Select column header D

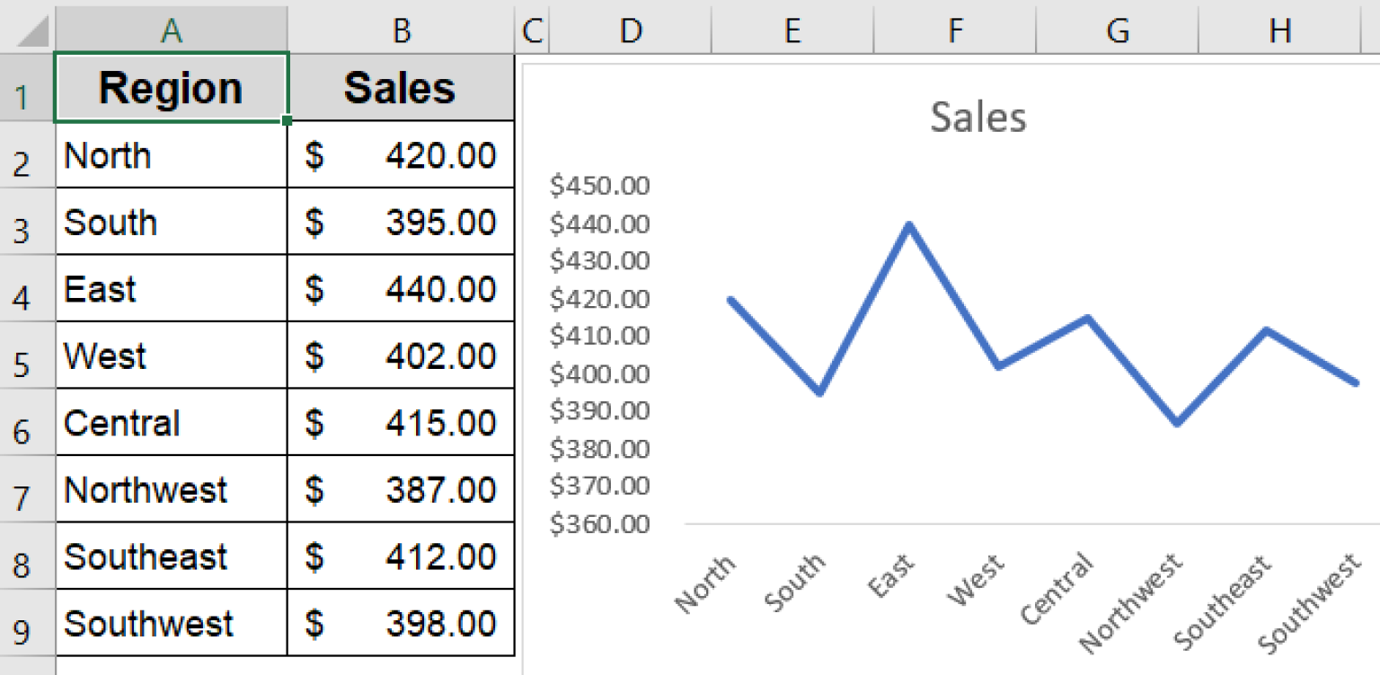coord(631,30)
